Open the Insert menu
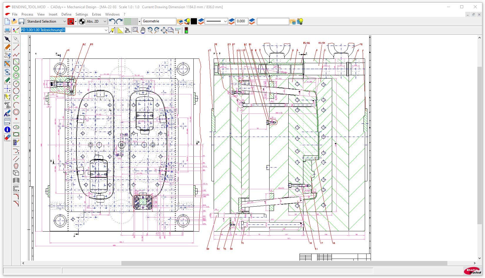Viewport: 485px width, 278px height. (x=53, y=14)
